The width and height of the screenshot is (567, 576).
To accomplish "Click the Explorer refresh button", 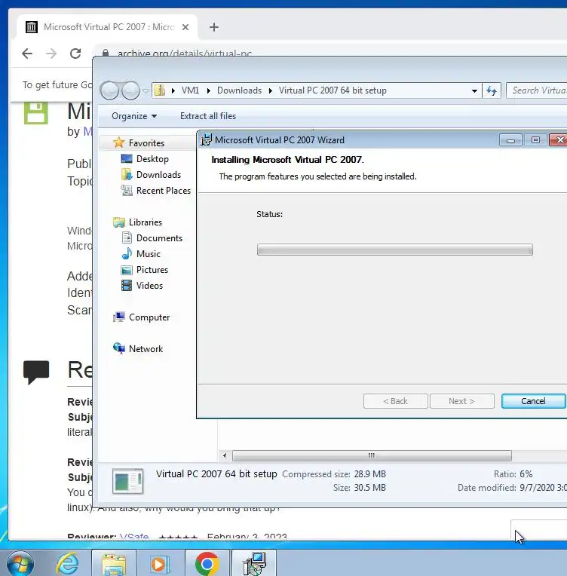I will click(x=492, y=90).
